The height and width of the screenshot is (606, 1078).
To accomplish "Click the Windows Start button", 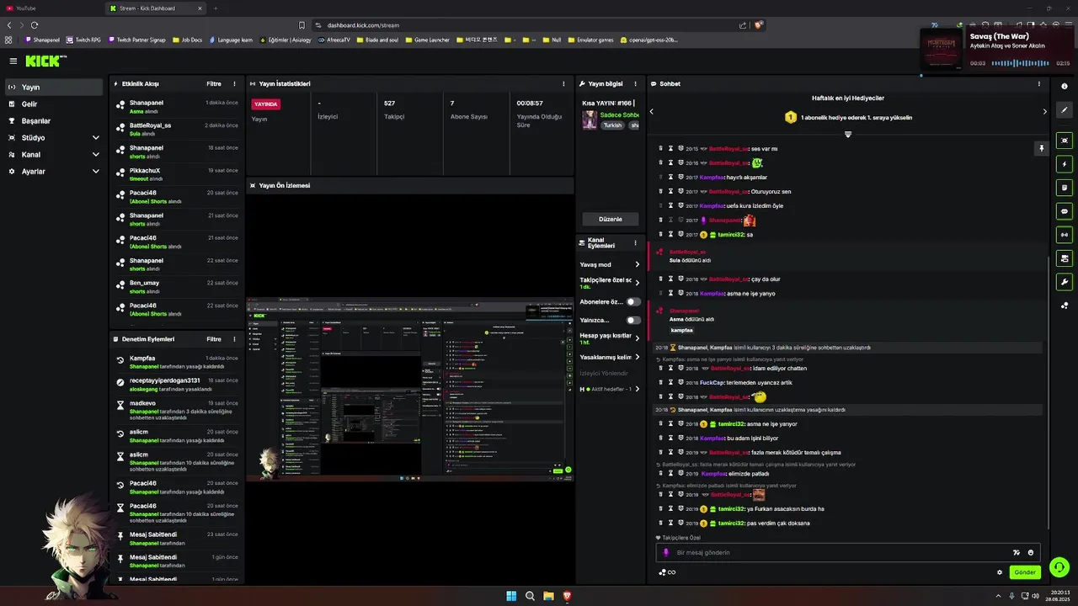I will [511, 596].
